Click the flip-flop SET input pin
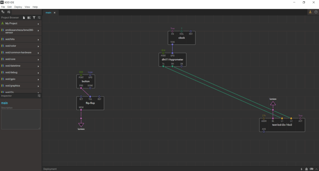 [81, 97]
